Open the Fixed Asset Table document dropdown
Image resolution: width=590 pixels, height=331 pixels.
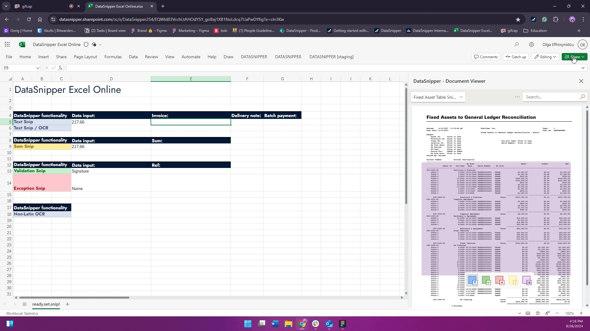[438, 97]
